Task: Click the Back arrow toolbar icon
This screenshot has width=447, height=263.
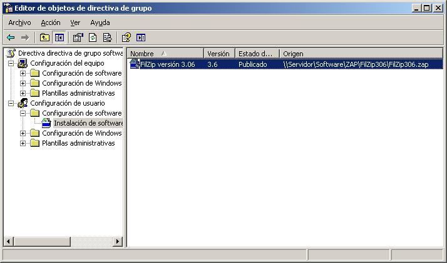Action: tap(11, 37)
